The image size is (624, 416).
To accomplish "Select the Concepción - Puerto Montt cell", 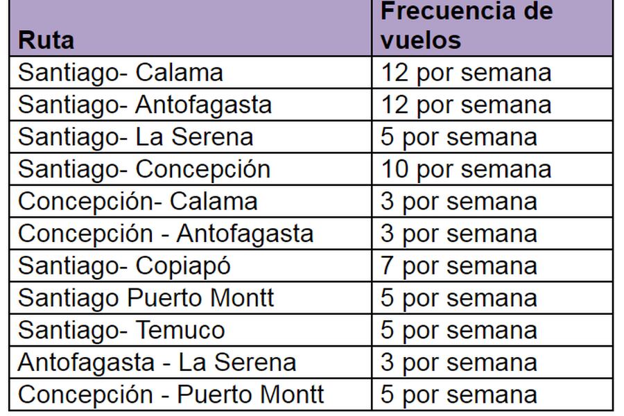I will 190,395.
